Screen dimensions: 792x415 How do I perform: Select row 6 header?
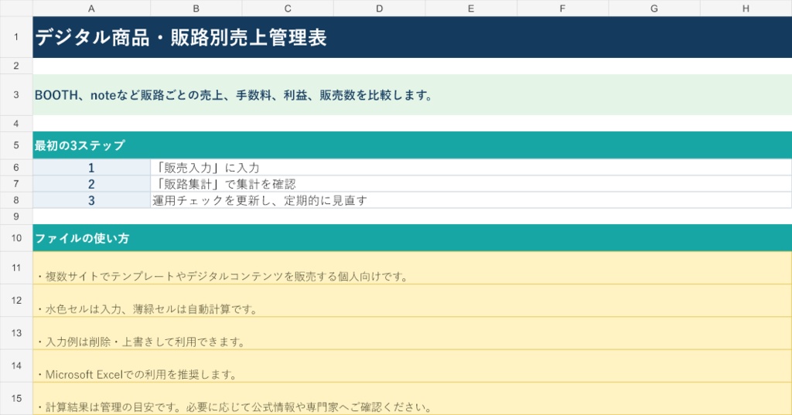pyautogui.click(x=16, y=167)
